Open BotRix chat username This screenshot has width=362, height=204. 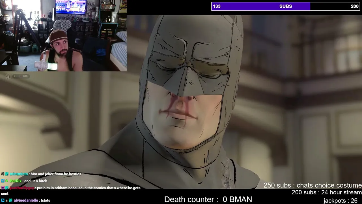point(16,181)
